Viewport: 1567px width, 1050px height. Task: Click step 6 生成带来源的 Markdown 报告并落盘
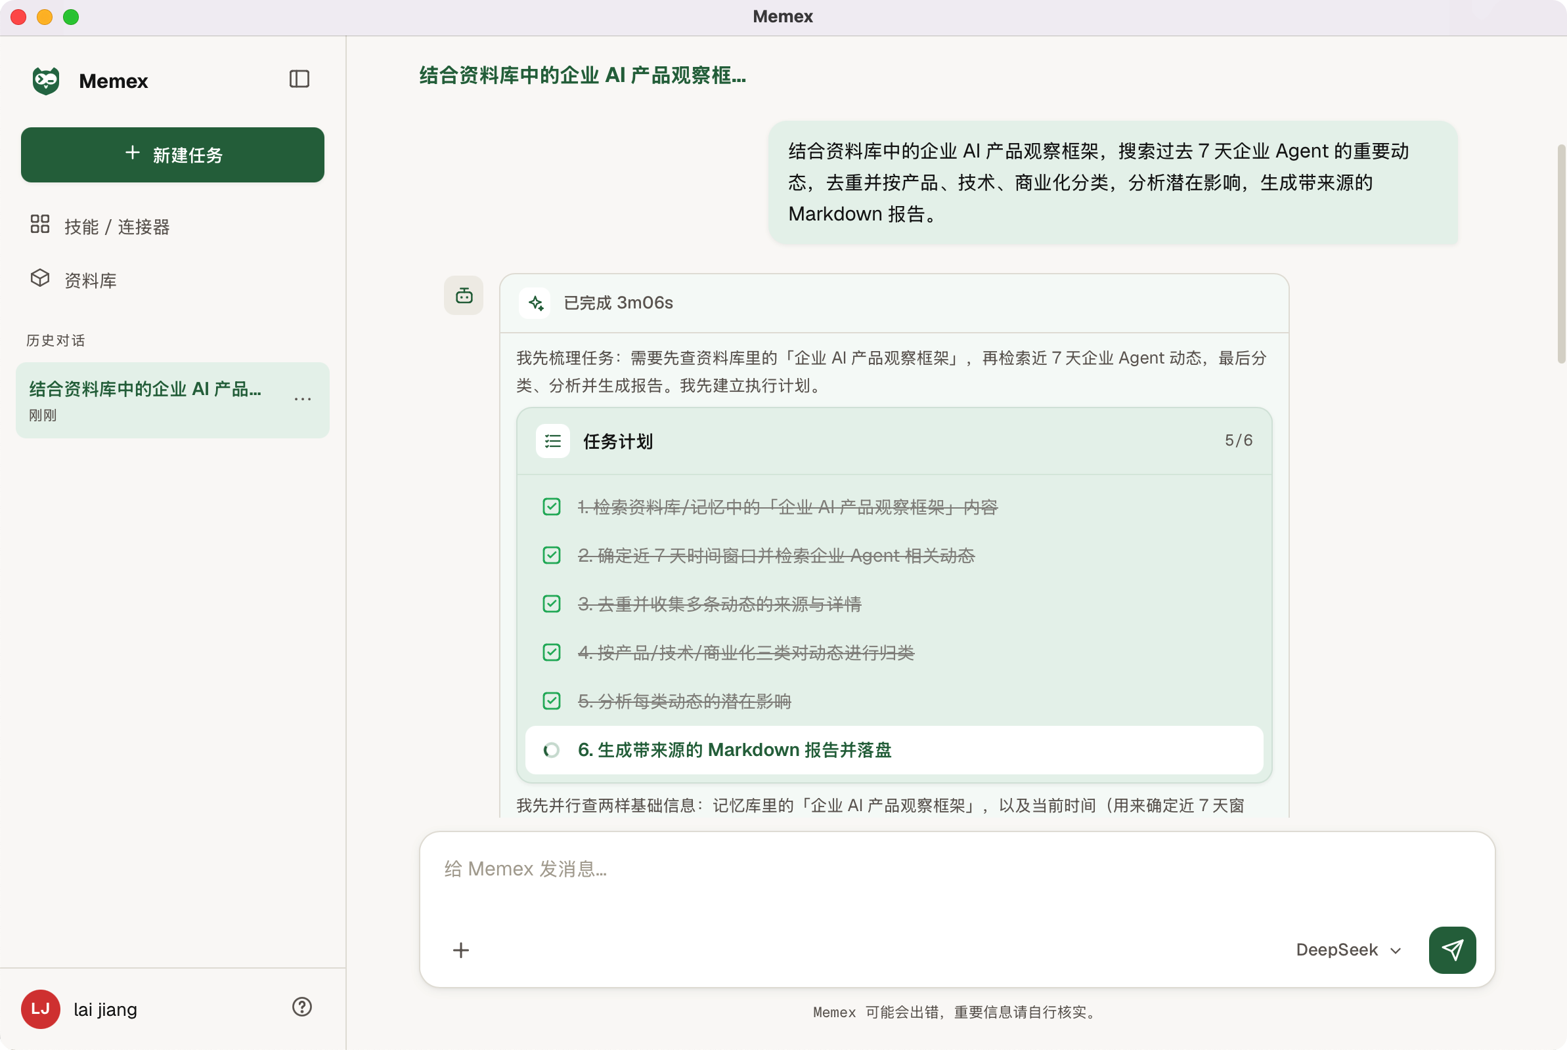point(894,751)
